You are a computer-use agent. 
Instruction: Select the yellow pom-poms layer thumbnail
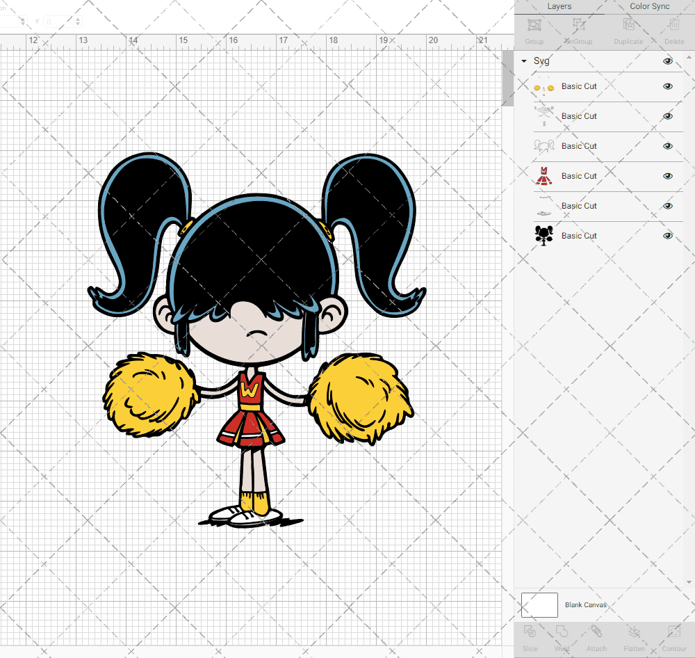tap(544, 88)
